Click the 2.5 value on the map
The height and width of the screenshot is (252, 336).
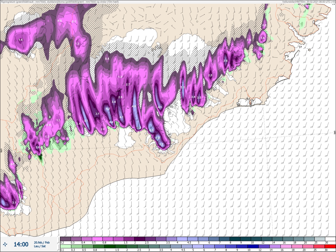tap(21, 190)
